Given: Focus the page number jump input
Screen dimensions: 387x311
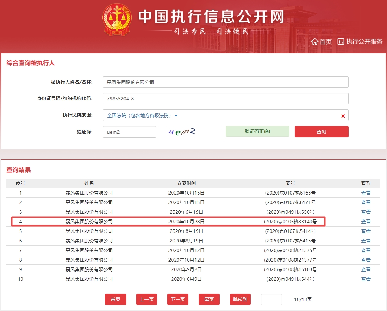Looking at the screenshot, I should (x=271, y=299).
